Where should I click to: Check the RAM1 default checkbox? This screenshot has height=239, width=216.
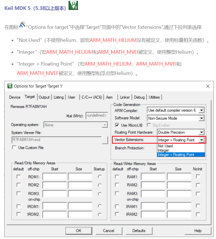tap(117, 177)
